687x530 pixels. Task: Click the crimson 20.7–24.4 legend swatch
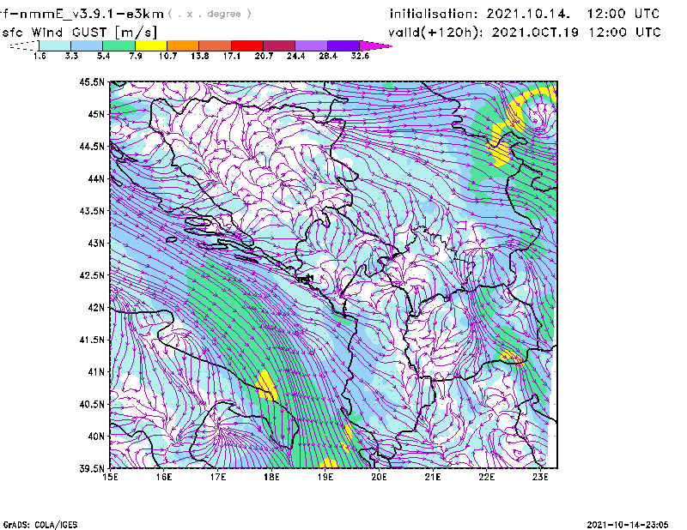tap(279, 45)
